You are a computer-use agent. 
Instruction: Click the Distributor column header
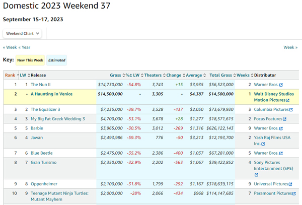[265, 75]
